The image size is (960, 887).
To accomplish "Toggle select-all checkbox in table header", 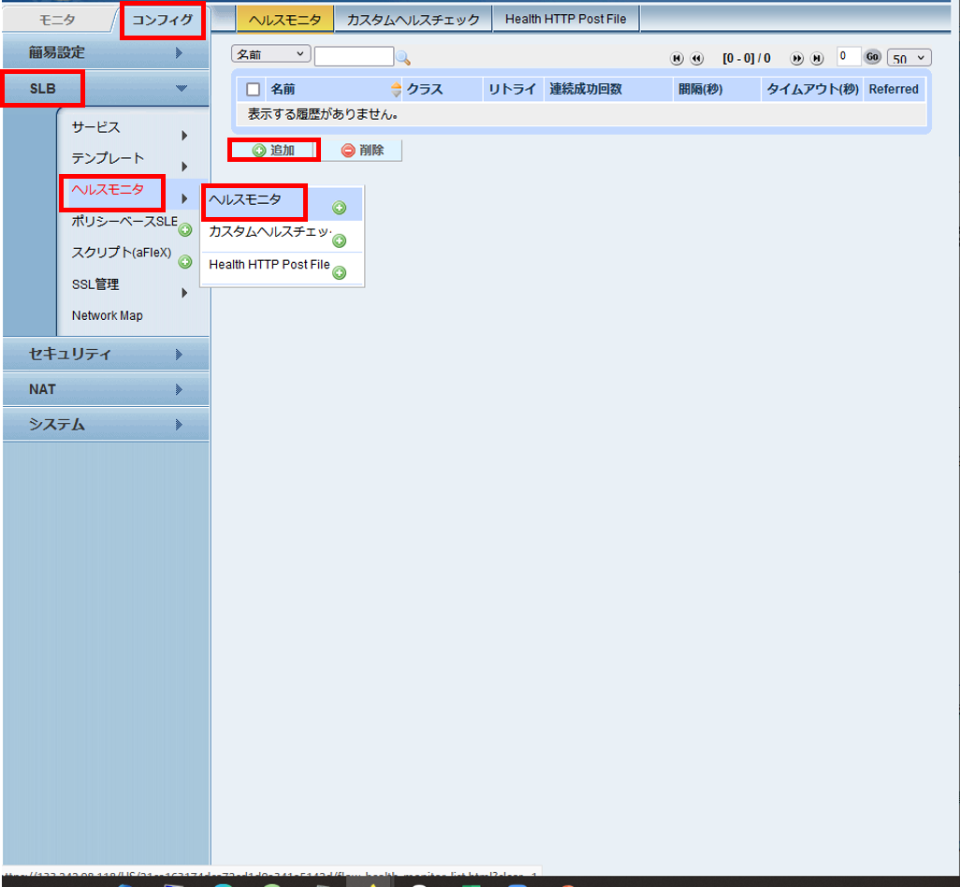I will pyautogui.click(x=253, y=90).
